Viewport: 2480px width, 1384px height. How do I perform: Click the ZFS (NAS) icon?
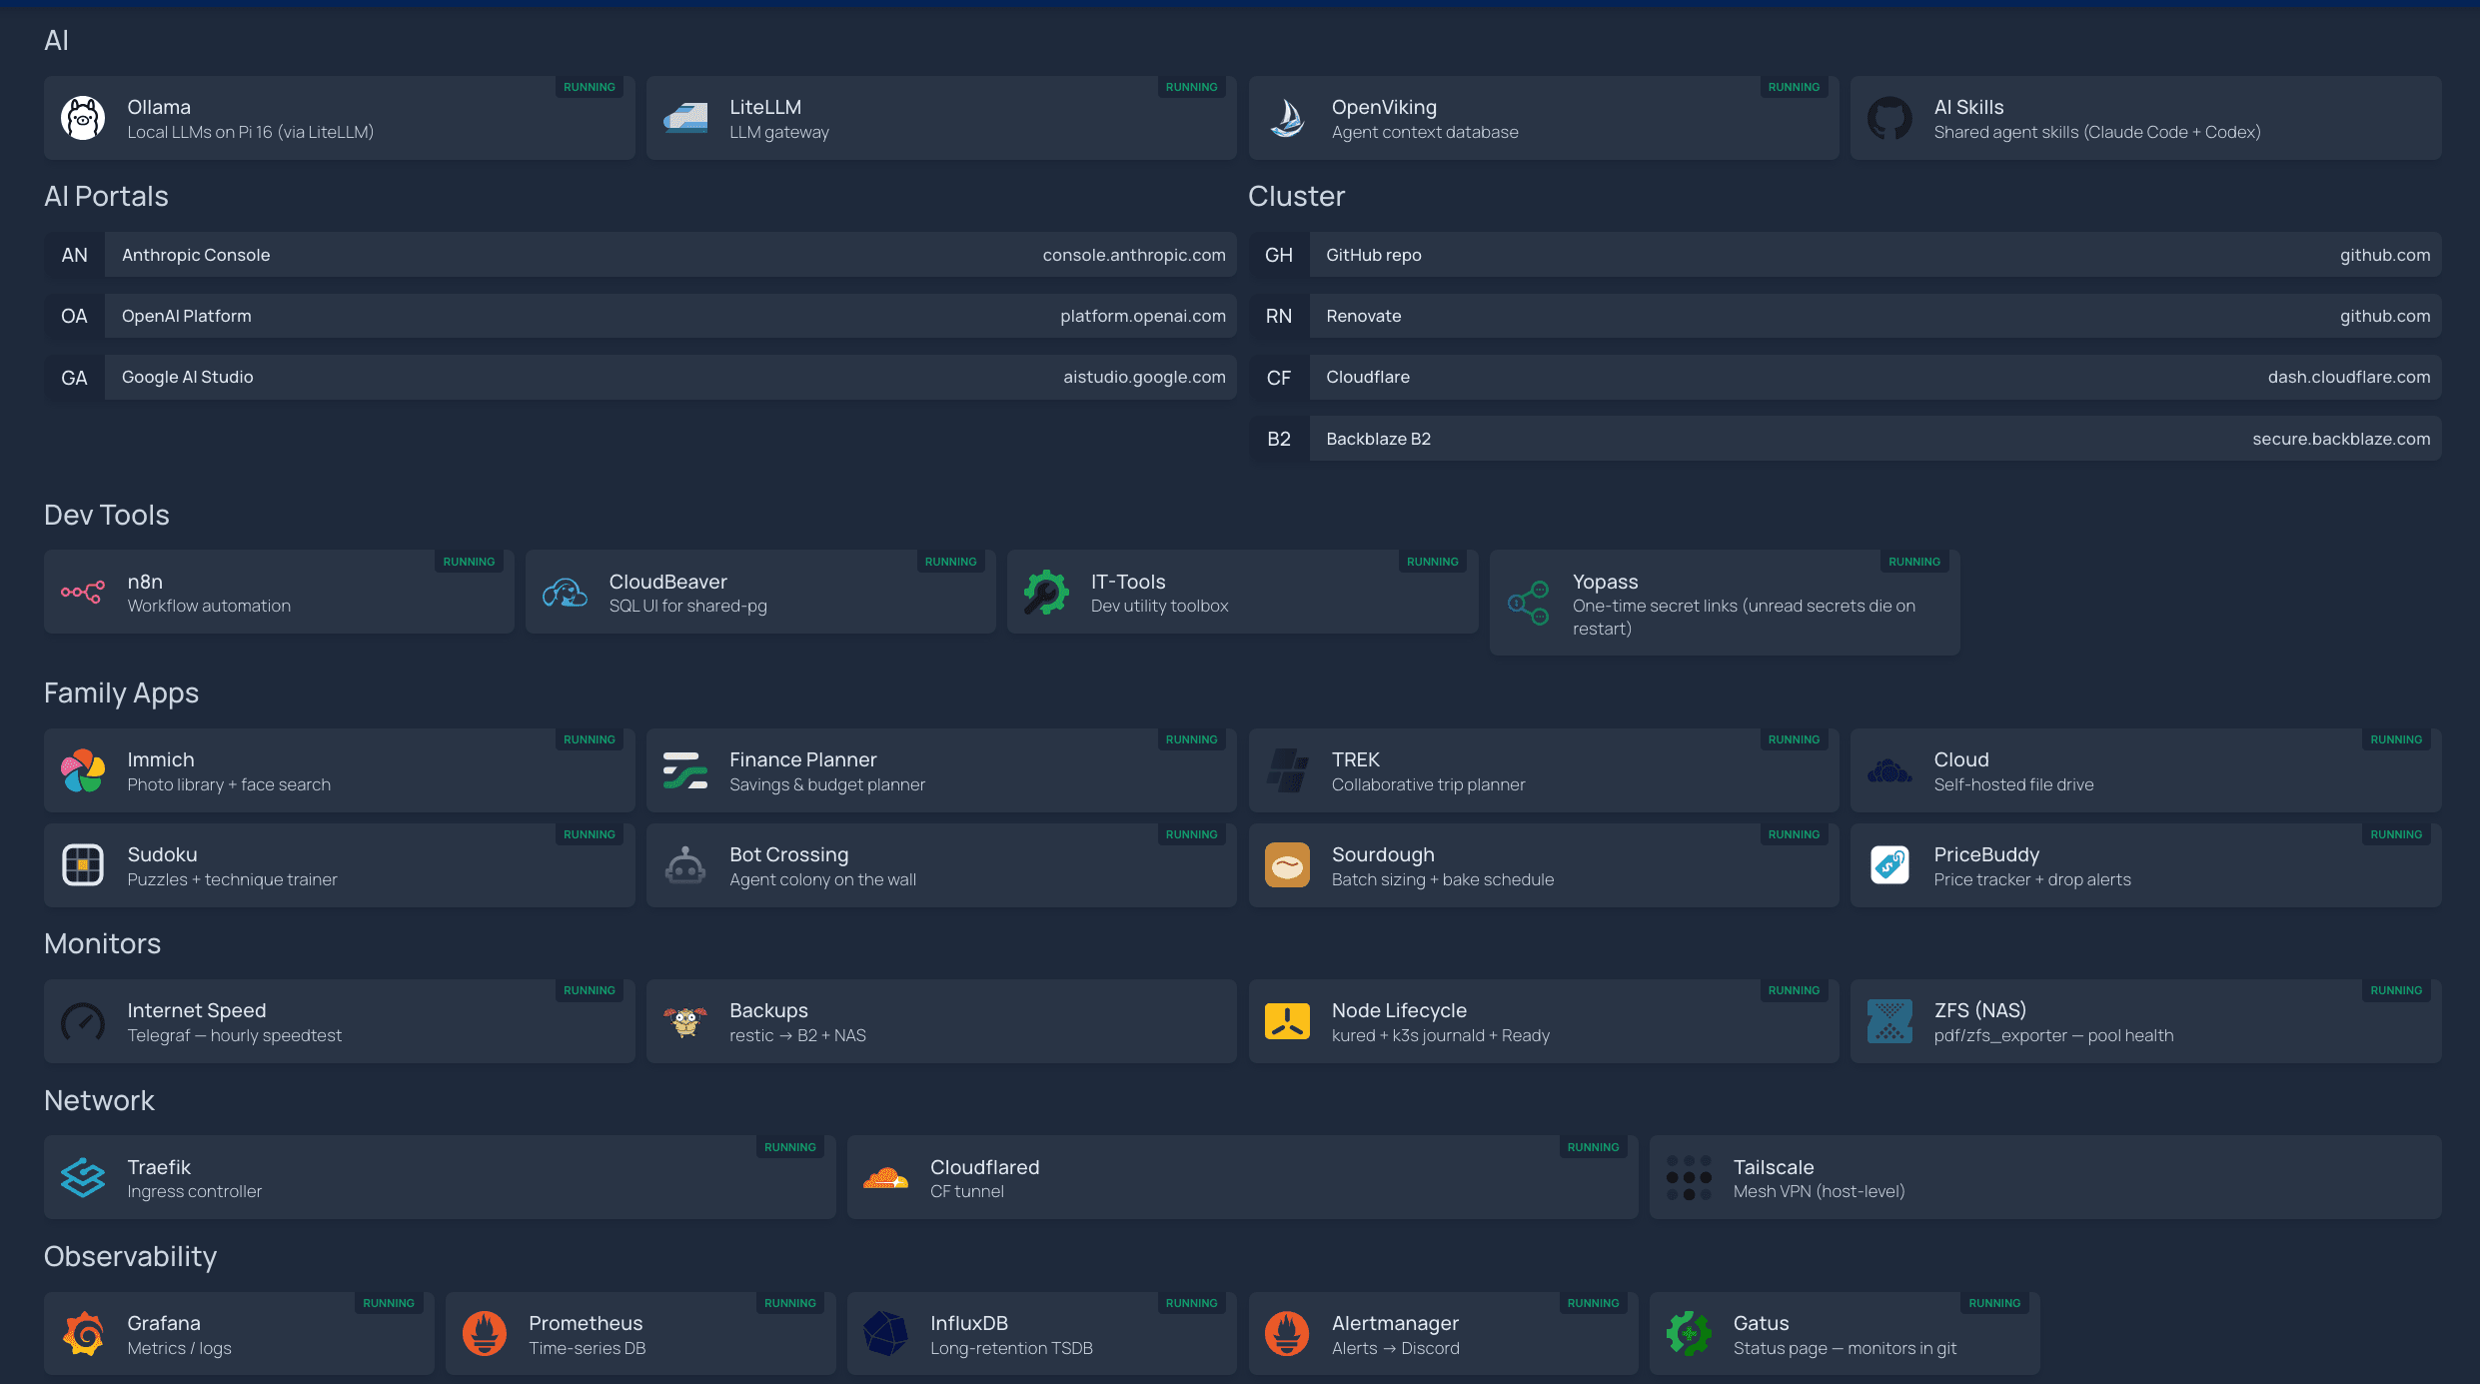click(x=1889, y=1022)
